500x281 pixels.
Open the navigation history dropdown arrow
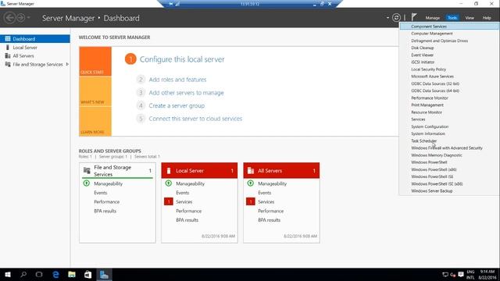(28, 18)
